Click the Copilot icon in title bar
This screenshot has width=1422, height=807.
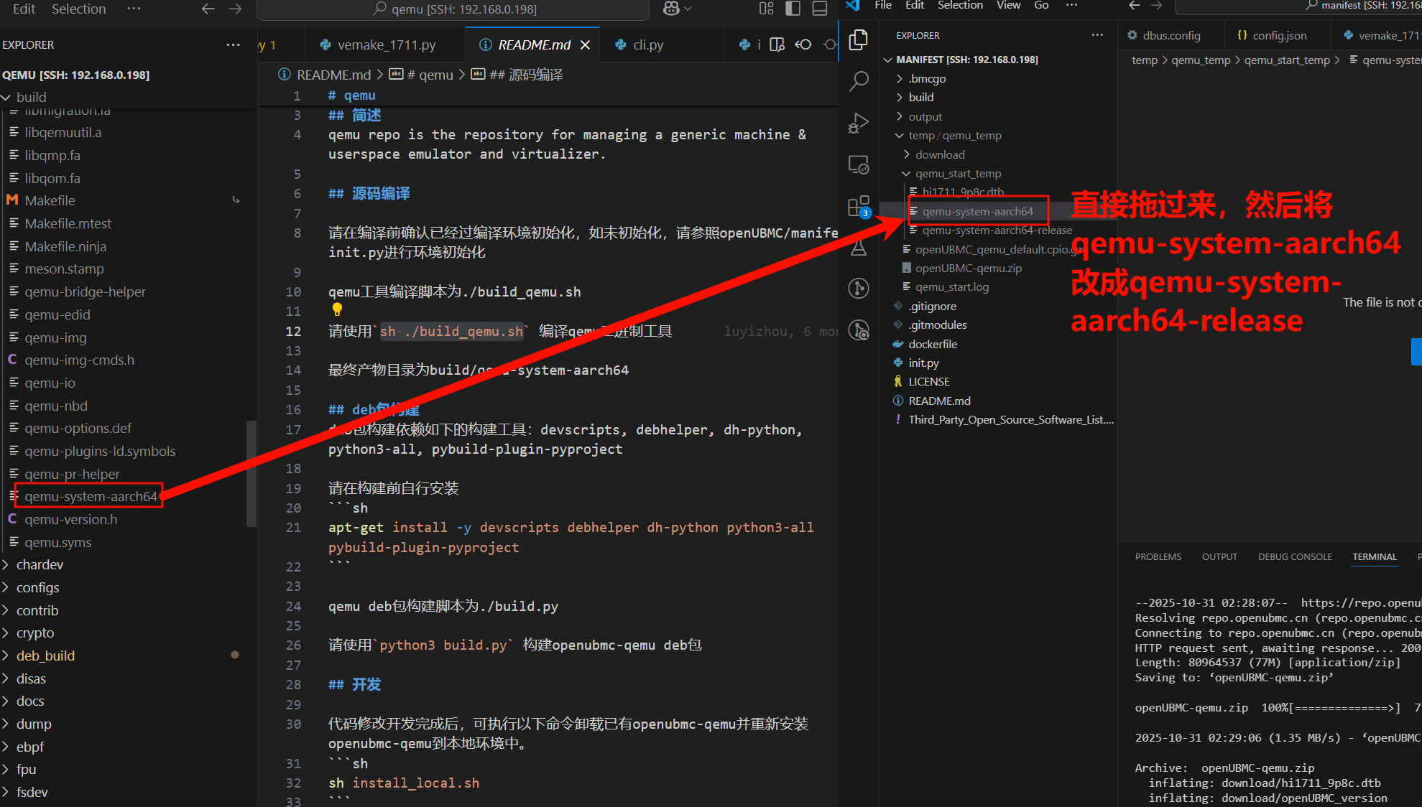[x=672, y=9]
